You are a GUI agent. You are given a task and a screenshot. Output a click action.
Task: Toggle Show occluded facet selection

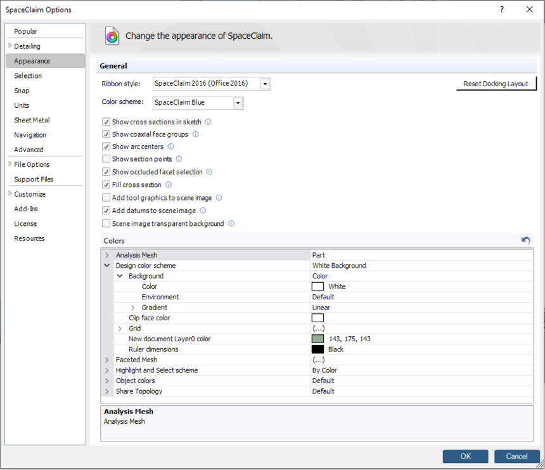[106, 172]
